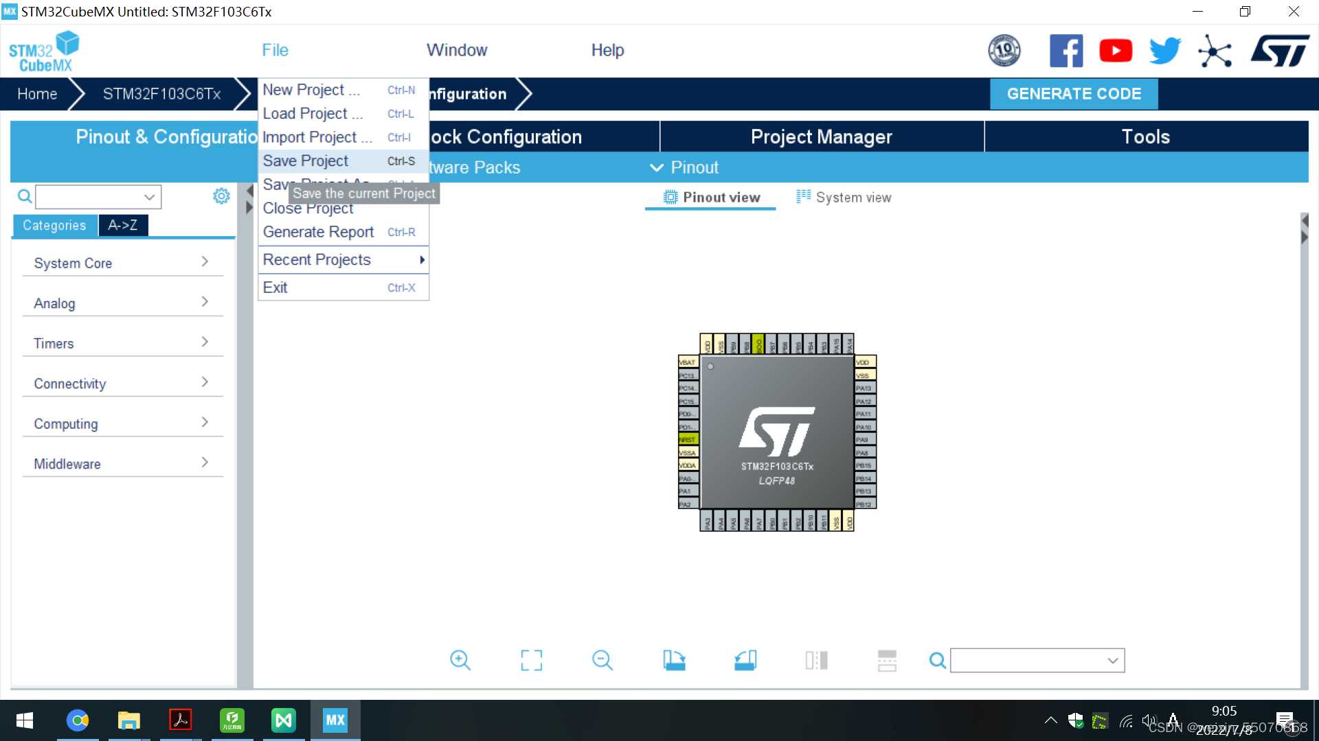Zoom out of the pinout view

pos(602,660)
